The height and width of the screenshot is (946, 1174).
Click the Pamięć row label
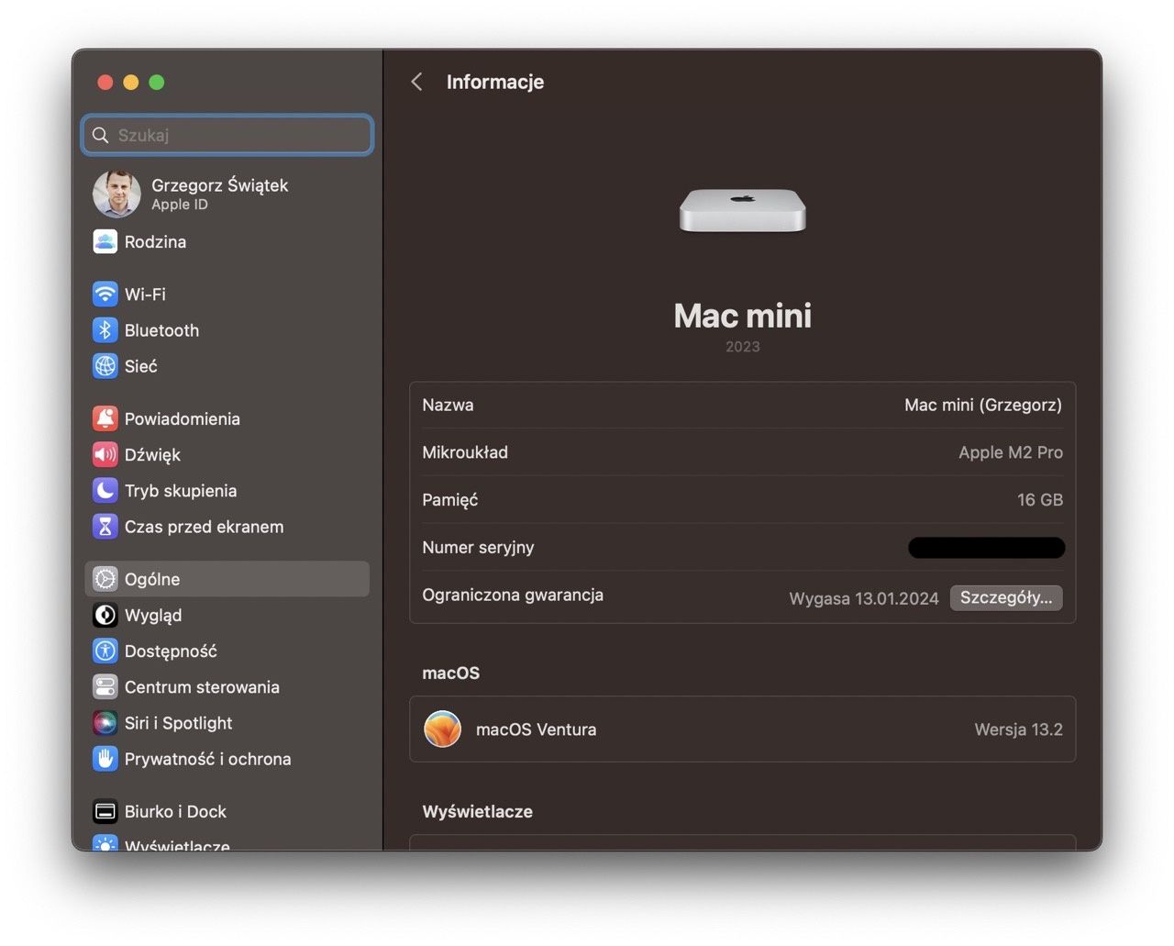[x=449, y=500]
